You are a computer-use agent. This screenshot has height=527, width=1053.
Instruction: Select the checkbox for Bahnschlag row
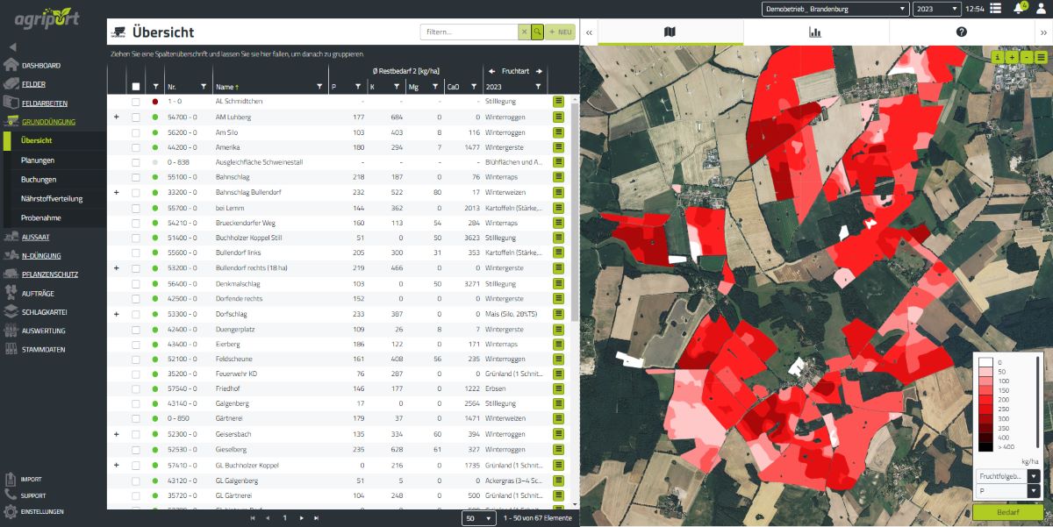135,177
